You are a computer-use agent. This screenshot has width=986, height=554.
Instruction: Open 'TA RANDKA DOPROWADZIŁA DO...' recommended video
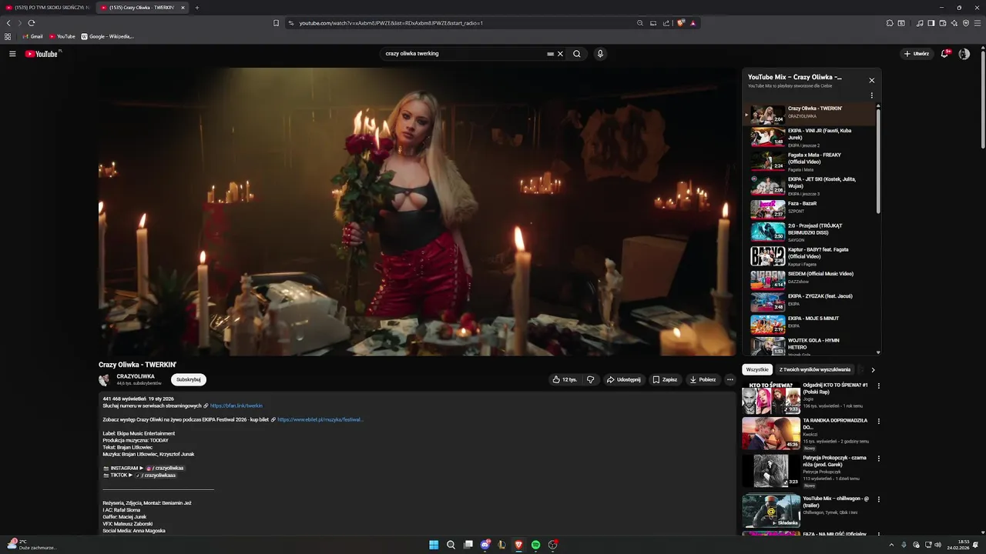(806, 433)
